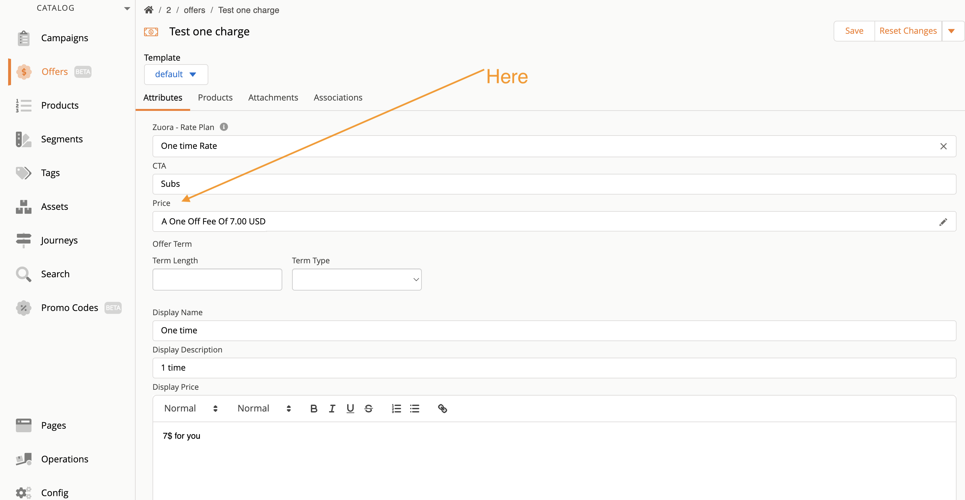Apply bold formatting in Display Price editor
This screenshot has width=965, height=500.
click(313, 408)
